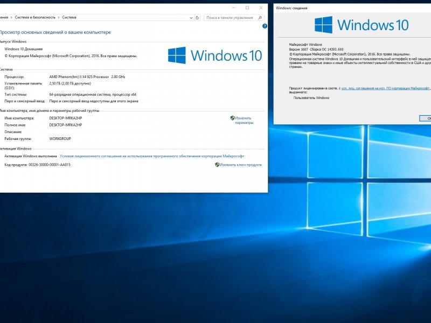
Task: Click computer name DESKTOP-MRKA2HP beside Имя компьютера
Action: point(65,118)
